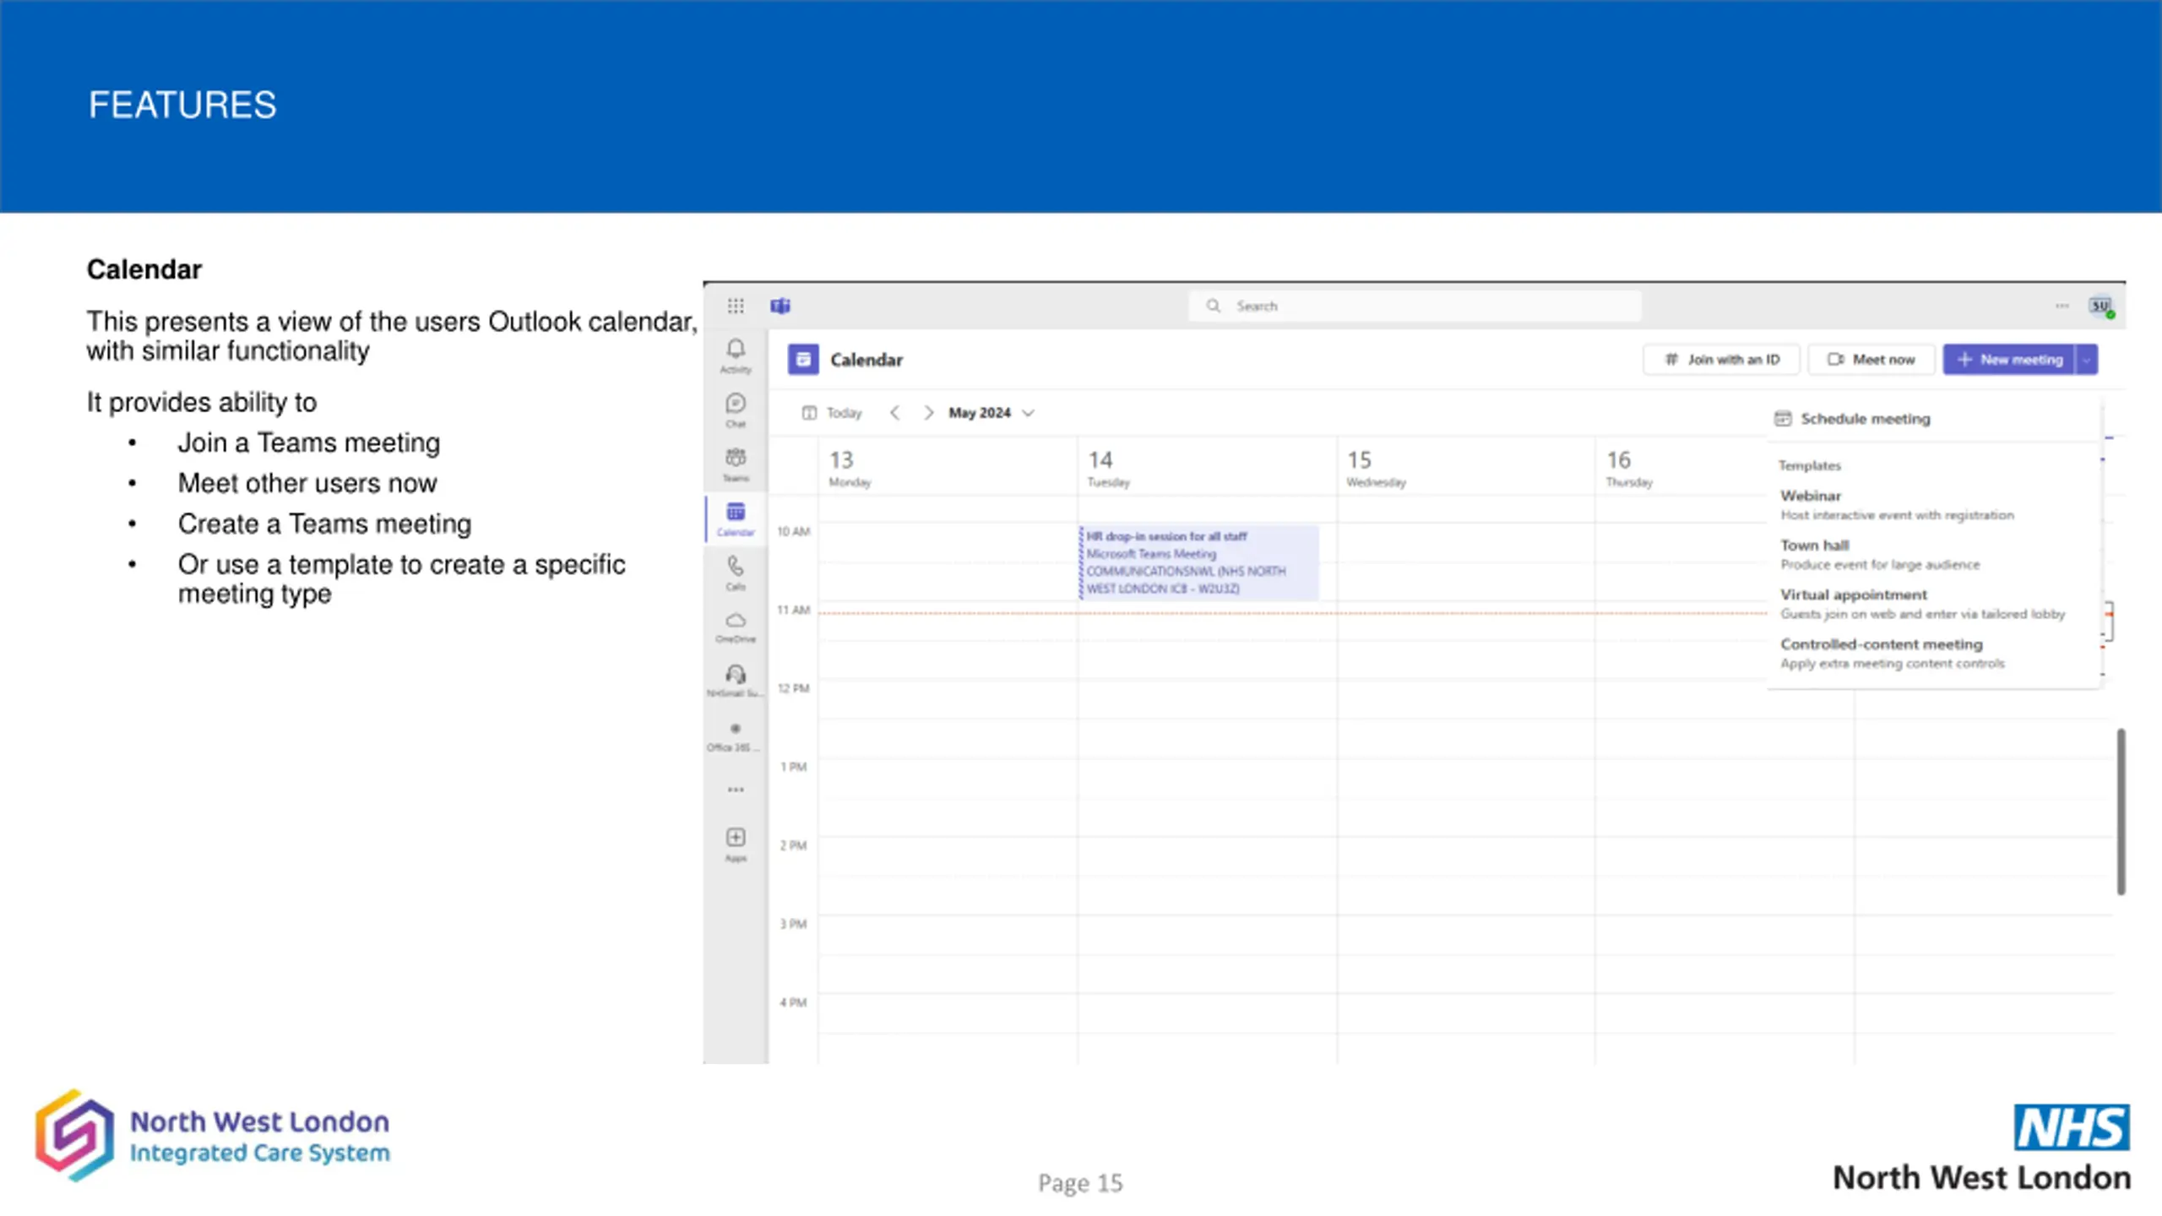Image resolution: width=2162 pixels, height=1216 pixels.
Task: Click the calendar vertical scrollbar
Action: [2121, 811]
